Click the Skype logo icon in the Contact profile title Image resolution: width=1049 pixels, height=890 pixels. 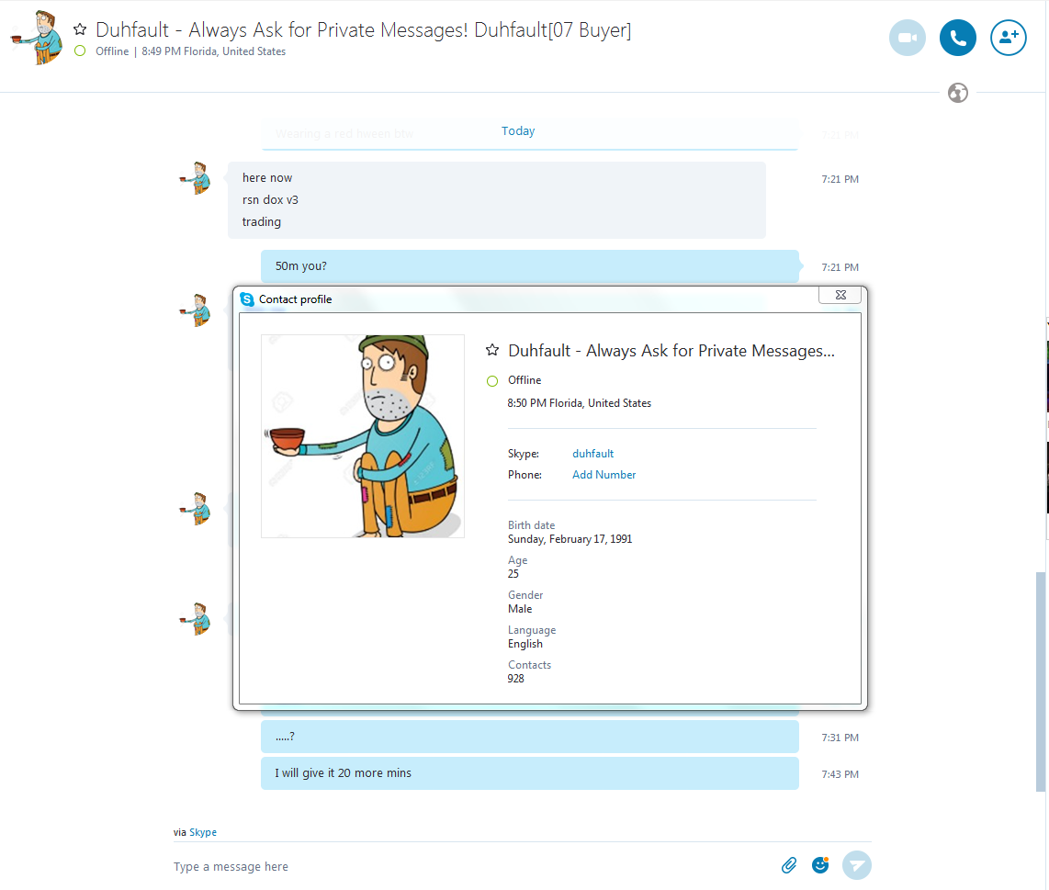tap(247, 299)
